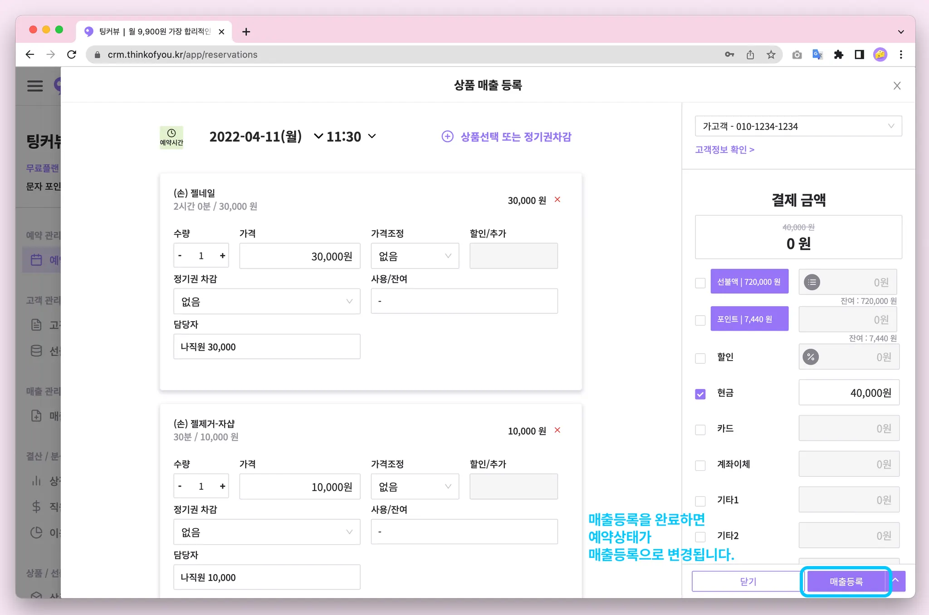Click the plus circle icon for 상품선택
The image size is (929, 615).
(x=447, y=137)
